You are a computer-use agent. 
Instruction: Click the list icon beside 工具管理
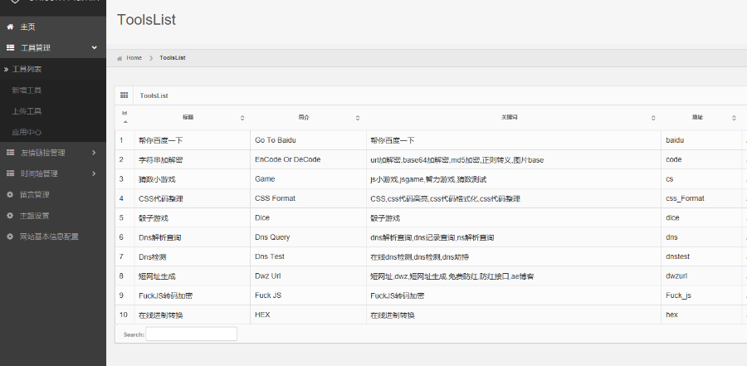coord(10,47)
